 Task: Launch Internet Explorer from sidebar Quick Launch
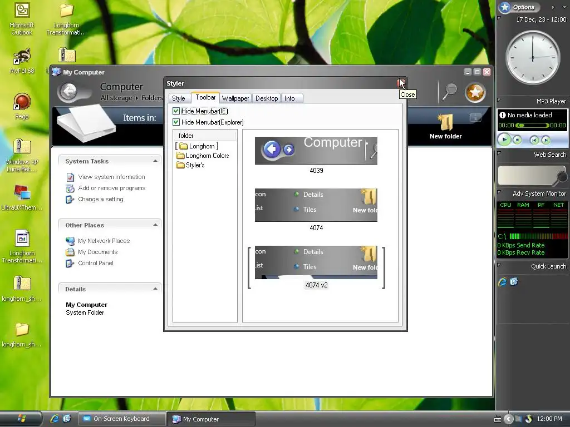(503, 281)
